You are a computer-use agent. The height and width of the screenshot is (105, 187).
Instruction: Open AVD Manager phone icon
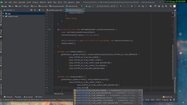pos(162,6)
